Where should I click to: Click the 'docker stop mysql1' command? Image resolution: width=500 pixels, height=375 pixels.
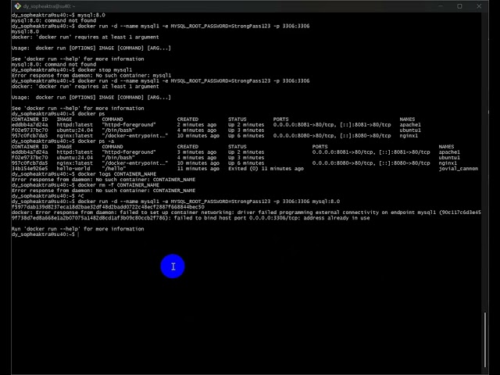105,70
